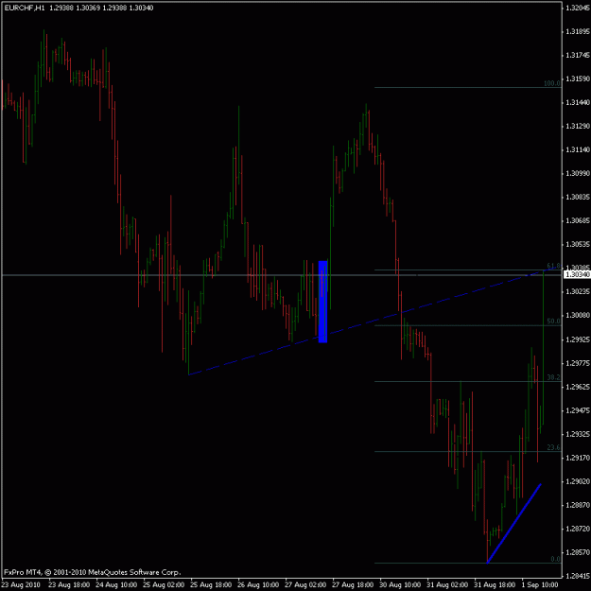Click the 23 Aug 2010 date label
The height and width of the screenshot is (591, 591).
[x=22, y=585]
